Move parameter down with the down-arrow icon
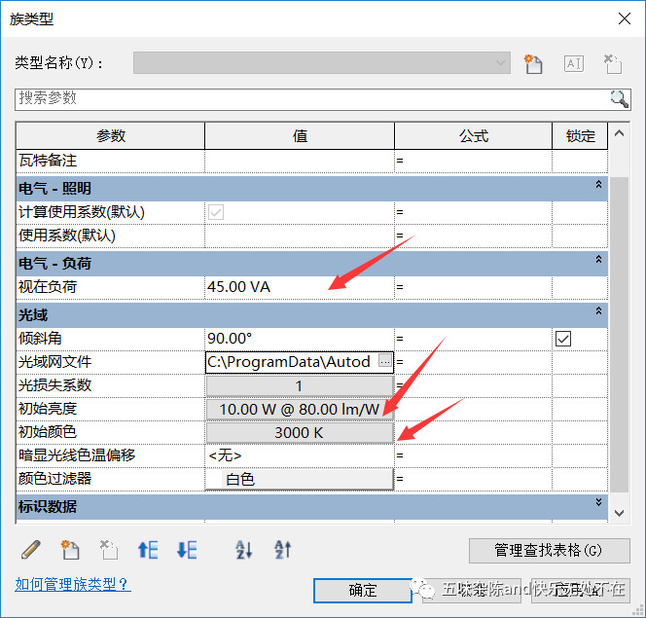This screenshot has height=618, width=646. coord(186,550)
